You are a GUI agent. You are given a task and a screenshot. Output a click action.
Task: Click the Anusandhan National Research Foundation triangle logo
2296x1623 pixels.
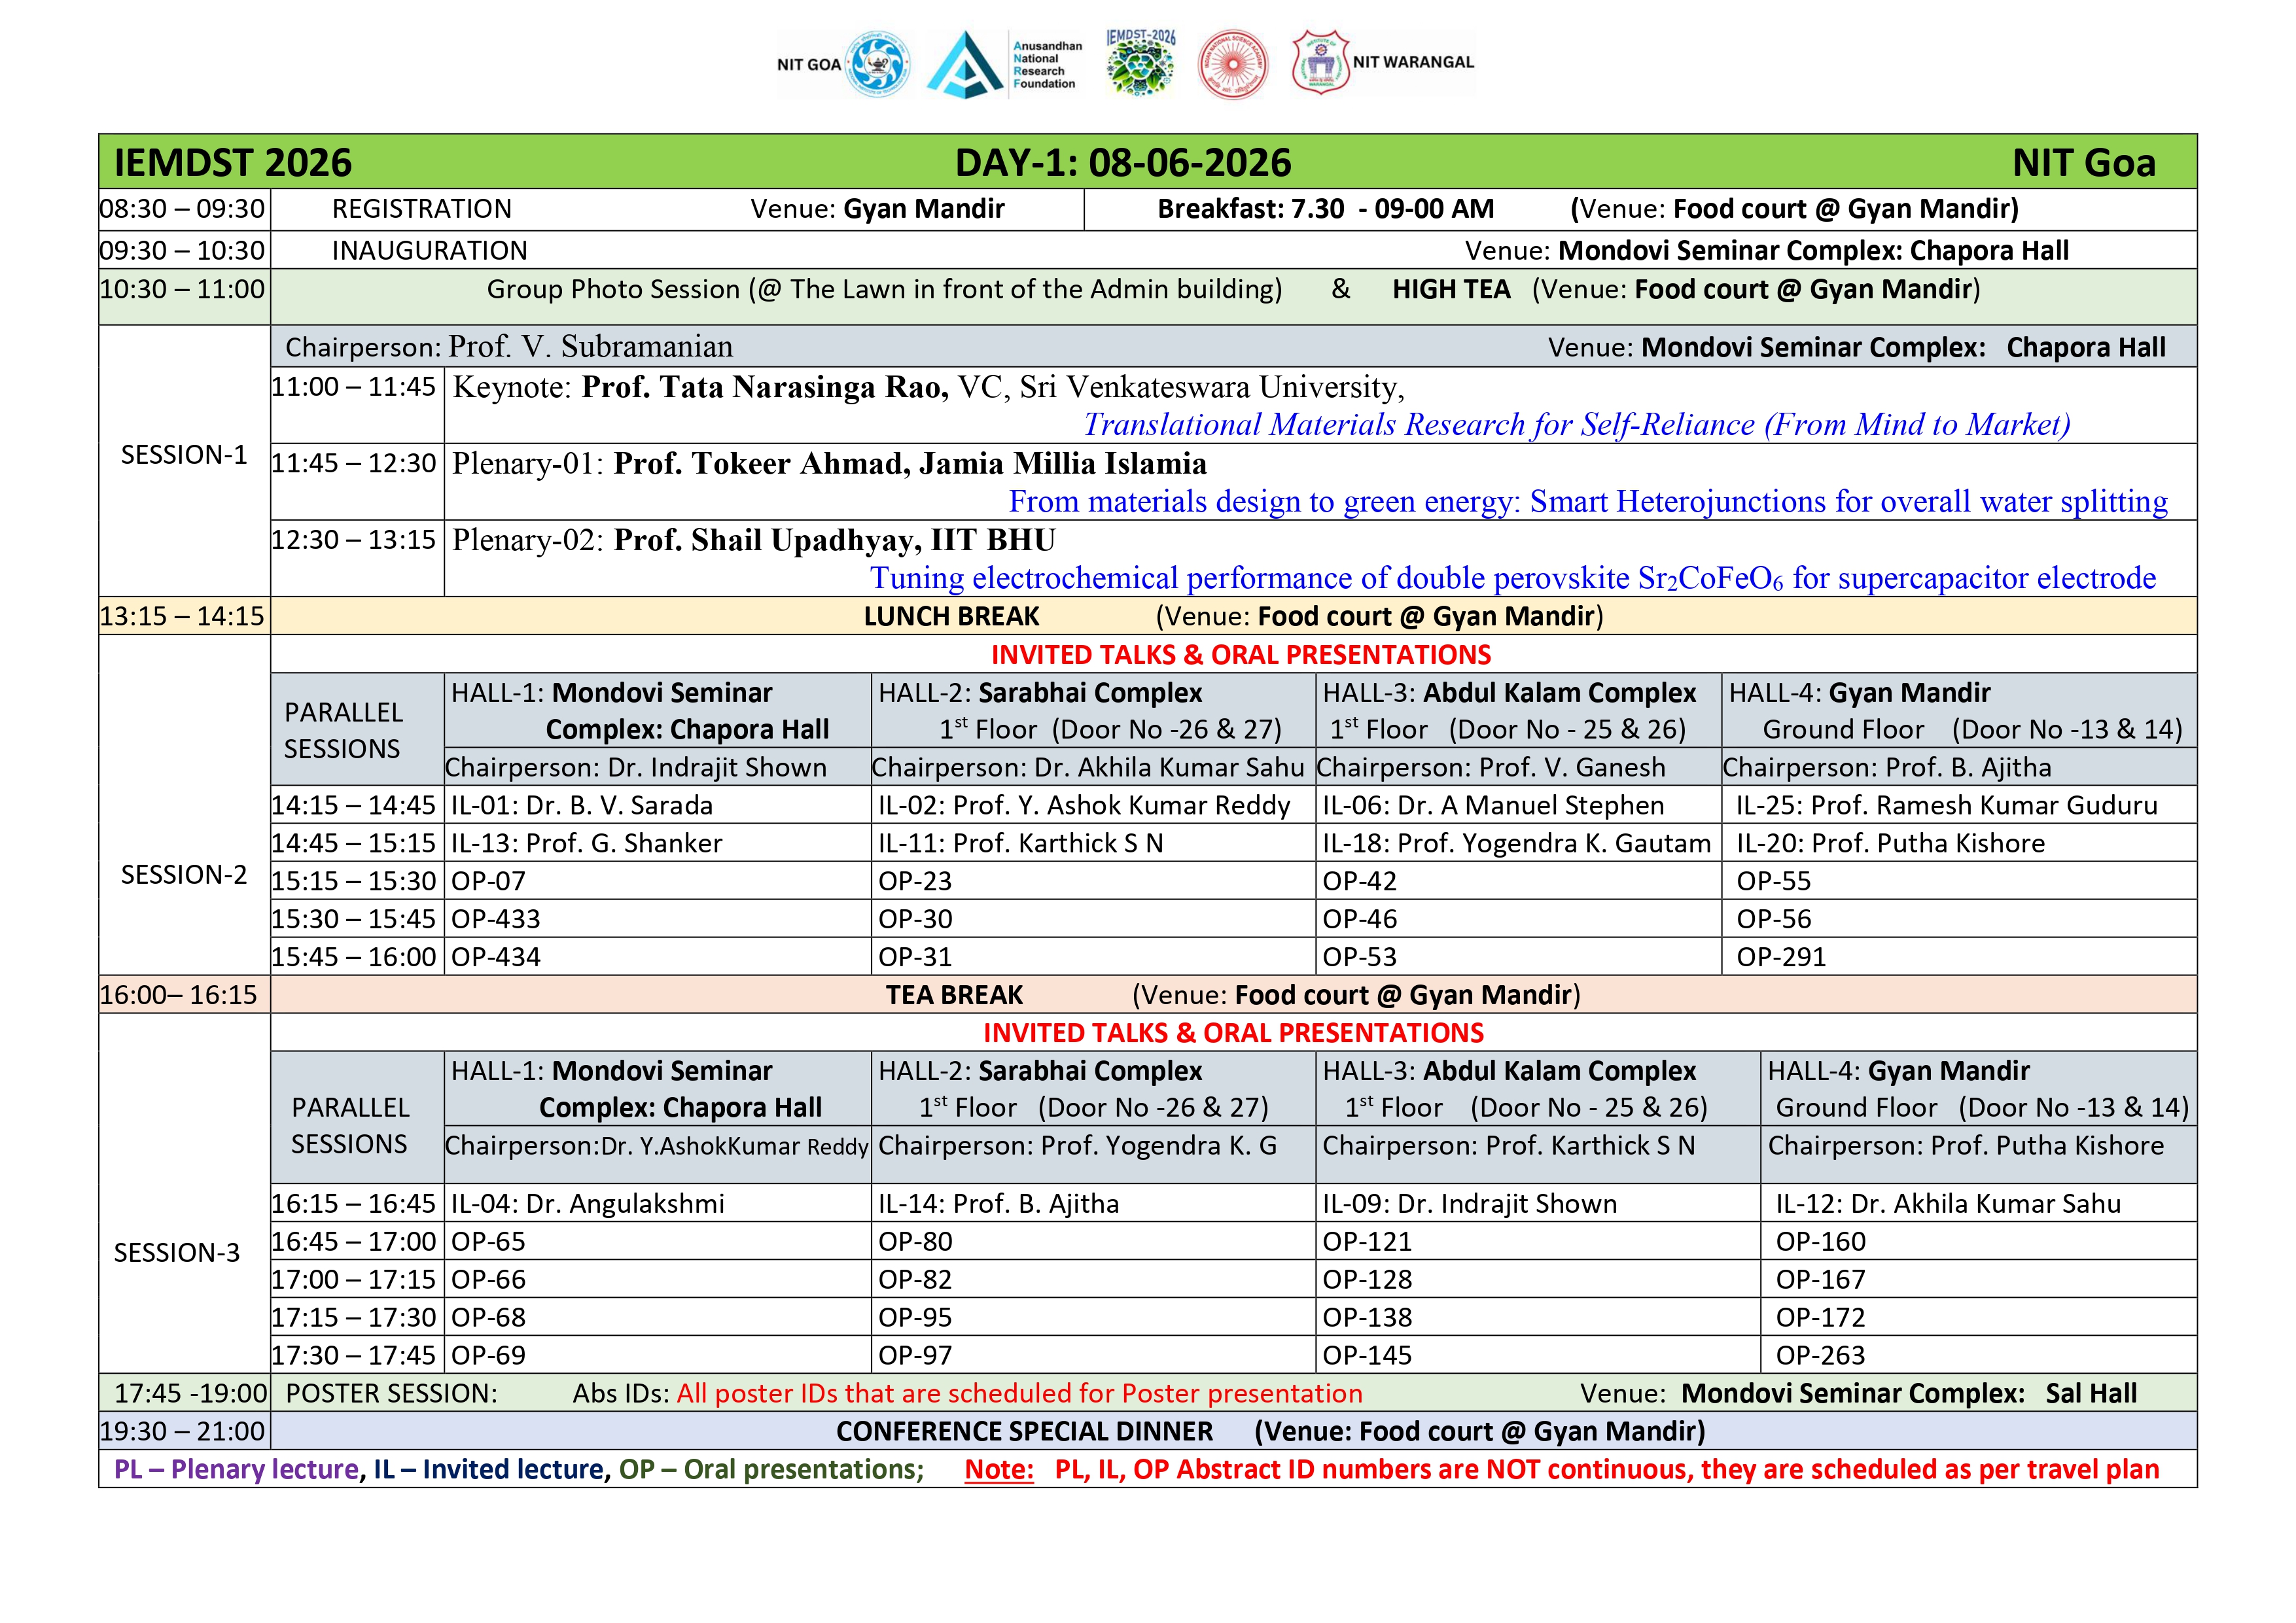pyautogui.click(x=964, y=64)
